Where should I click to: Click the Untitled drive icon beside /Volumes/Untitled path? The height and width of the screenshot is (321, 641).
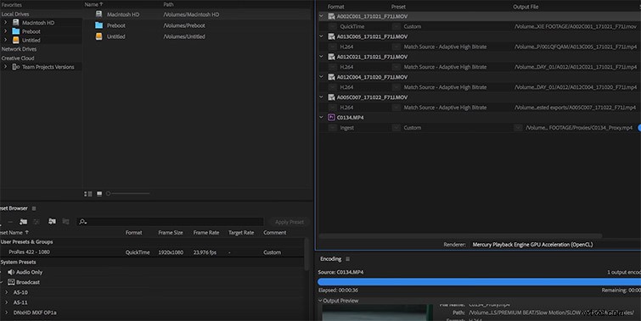coord(99,36)
